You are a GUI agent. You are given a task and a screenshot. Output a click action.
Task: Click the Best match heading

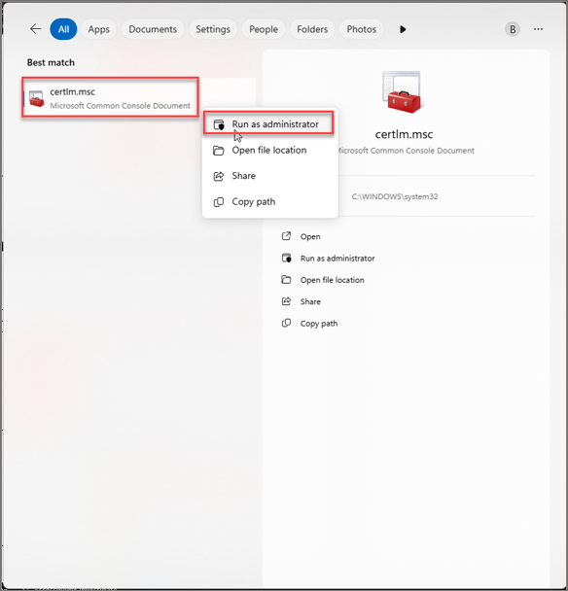(x=51, y=62)
